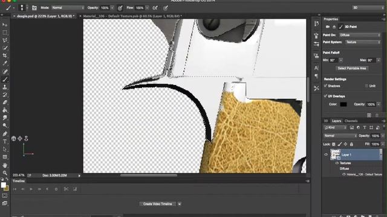Toggle the UV Overlays checkbox
Image resolution: width=387 pixels, height=217 pixels.
point(325,96)
